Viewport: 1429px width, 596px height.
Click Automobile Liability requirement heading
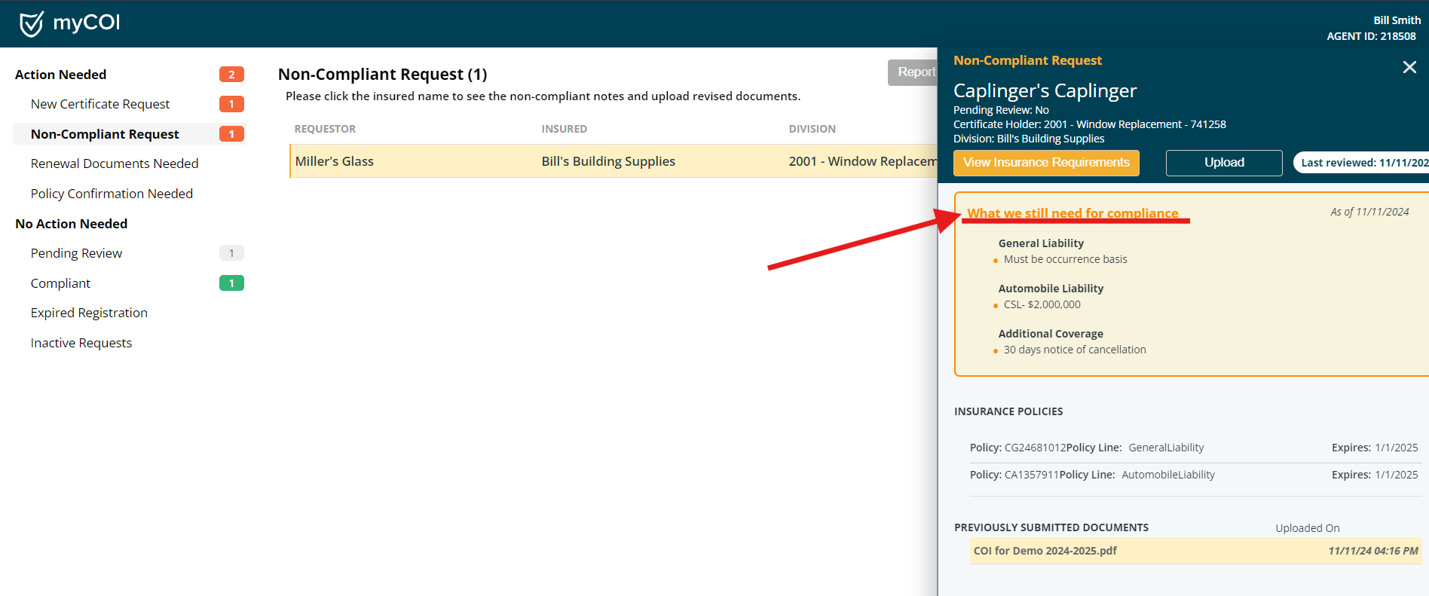pos(1051,289)
